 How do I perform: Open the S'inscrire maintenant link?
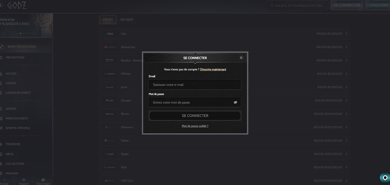213,69
